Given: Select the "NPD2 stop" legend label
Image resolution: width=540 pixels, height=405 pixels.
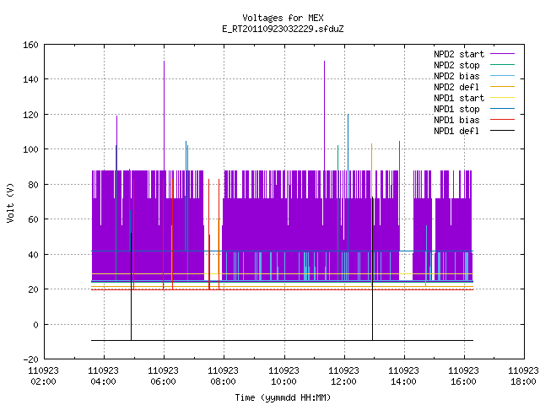Looking at the screenshot, I should coord(456,65).
